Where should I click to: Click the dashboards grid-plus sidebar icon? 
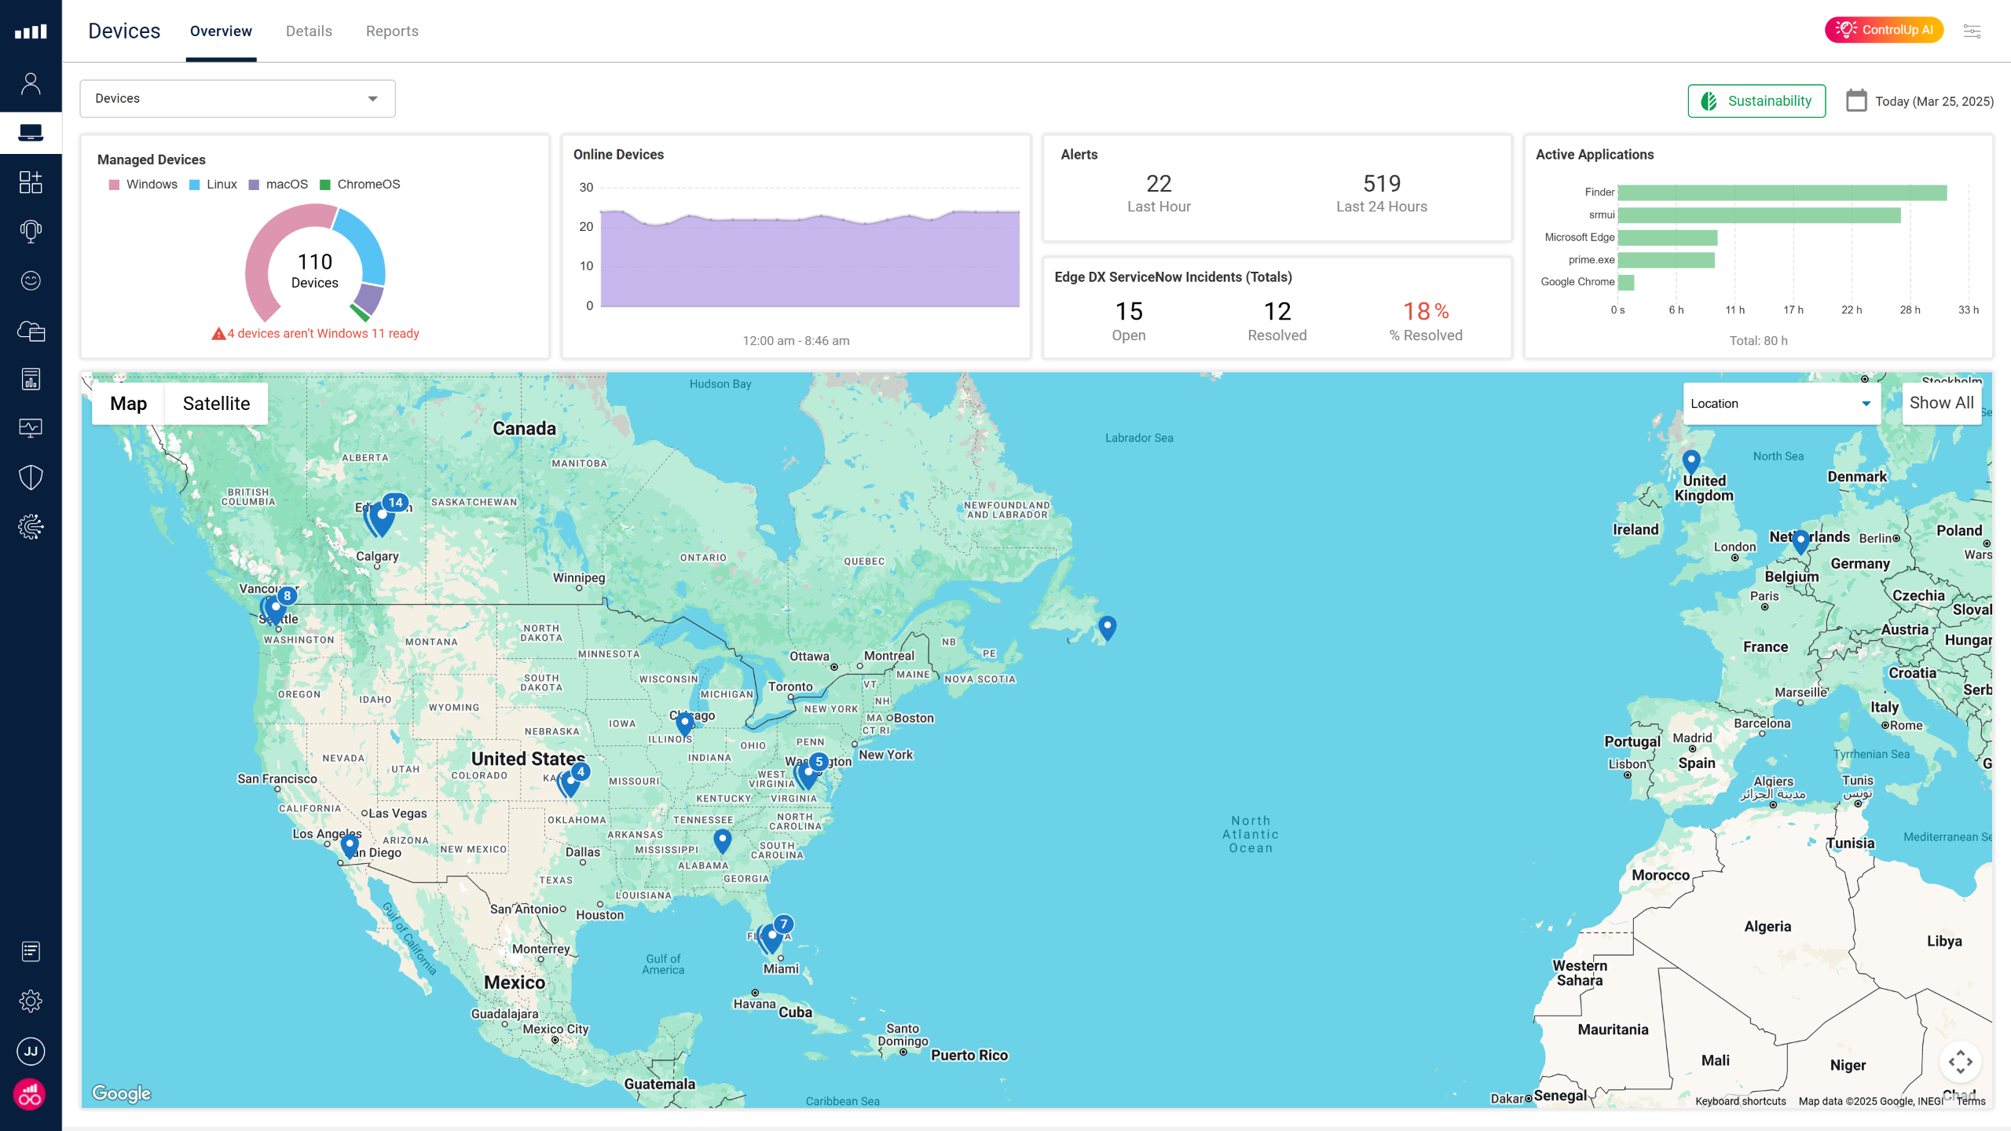click(x=31, y=182)
